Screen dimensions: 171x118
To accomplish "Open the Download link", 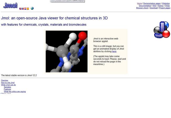I will 154,8.
